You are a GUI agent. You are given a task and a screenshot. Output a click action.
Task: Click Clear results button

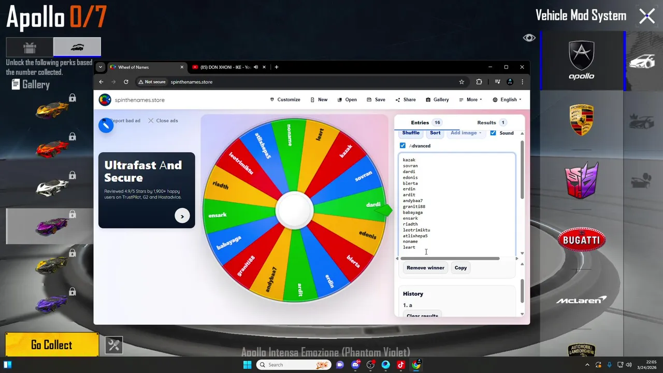[422, 315]
